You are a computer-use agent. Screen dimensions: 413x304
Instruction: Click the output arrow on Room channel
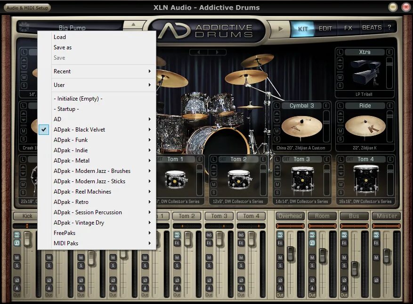click(312, 288)
